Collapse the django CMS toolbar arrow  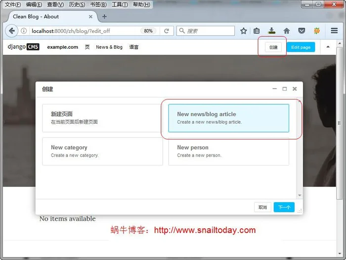point(328,47)
